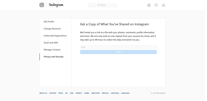Select Authorized Applications in the sidebar
This screenshot has width=207, height=101.
pos(55,36)
